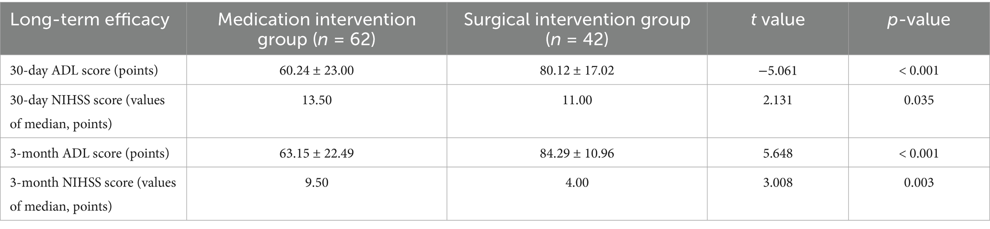Select the 80.12 ± 17.02 cell

[577, 71]
